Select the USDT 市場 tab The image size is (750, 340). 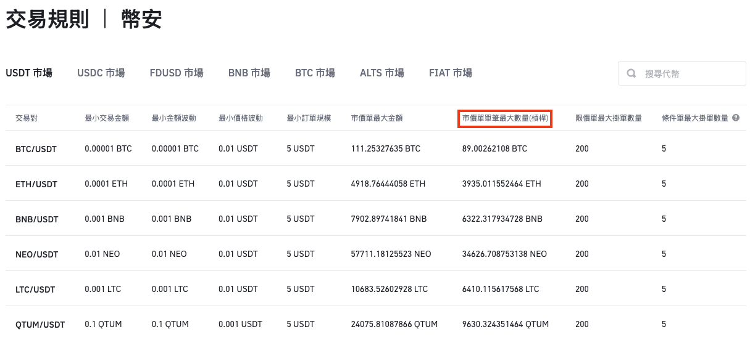[x=29, y=73]
